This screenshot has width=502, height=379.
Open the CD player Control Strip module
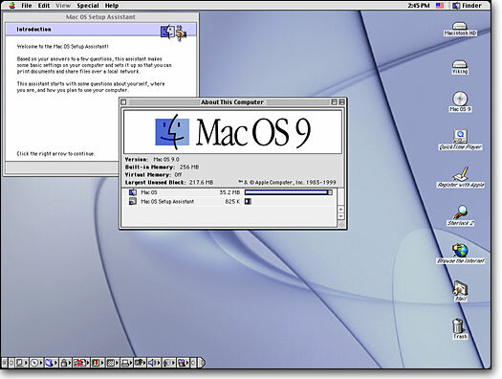coord(36,363)
